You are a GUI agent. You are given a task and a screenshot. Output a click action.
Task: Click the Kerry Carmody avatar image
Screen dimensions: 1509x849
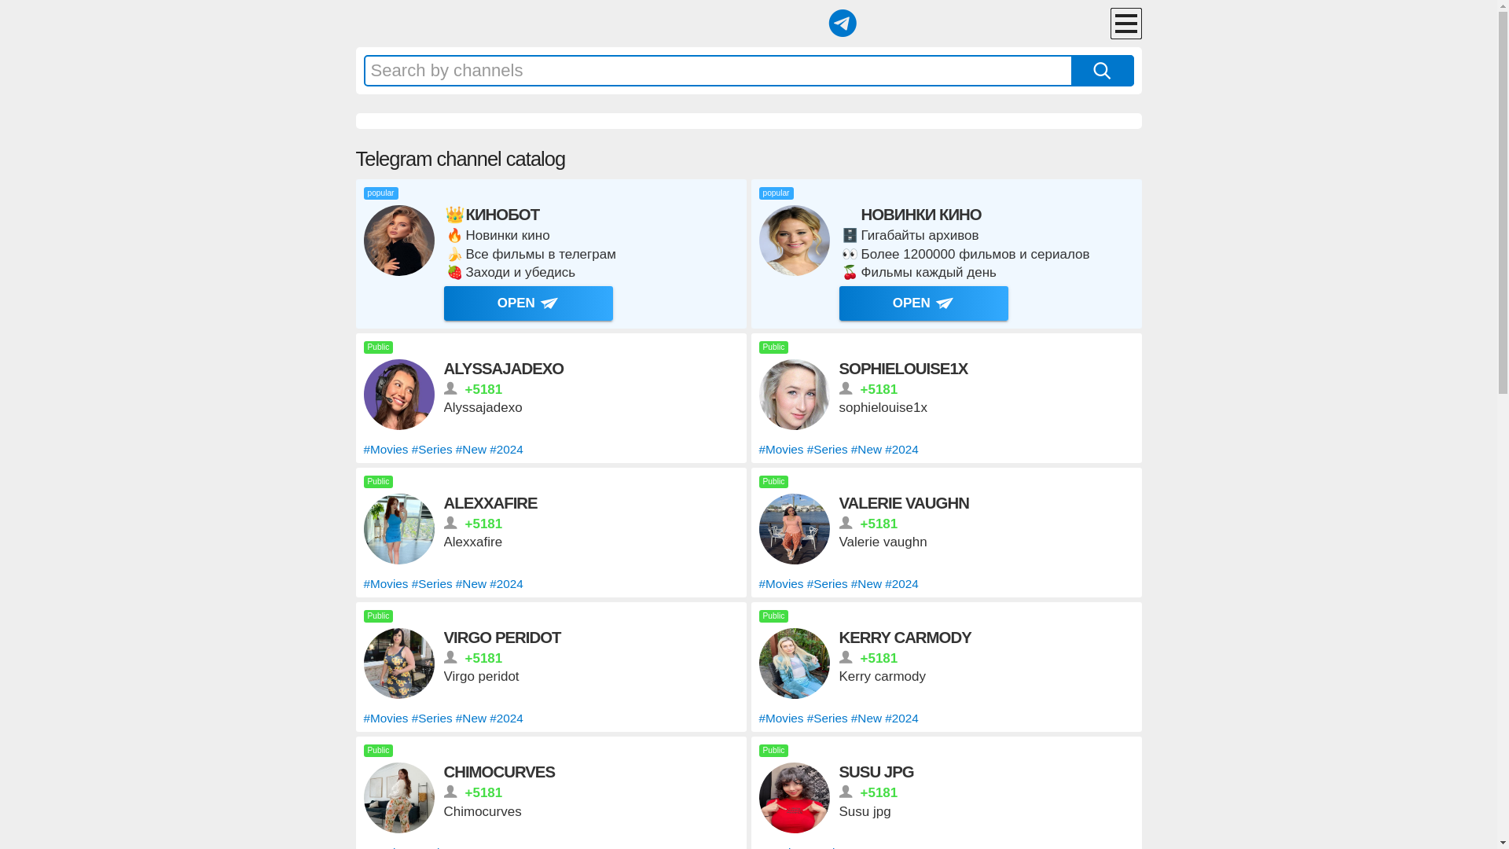click(795, 663)
